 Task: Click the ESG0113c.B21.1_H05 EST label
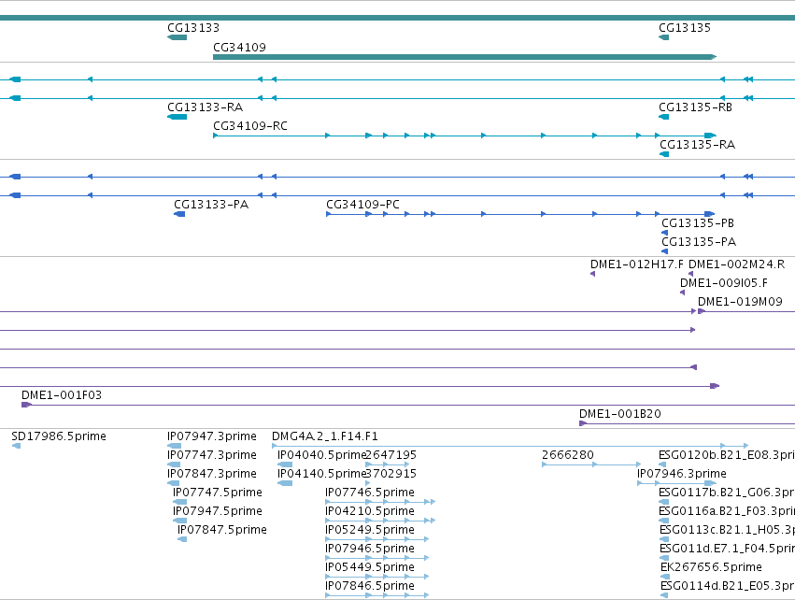point(727,530)
